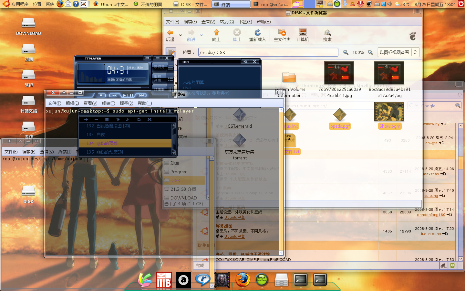Screen dimensions: 465x291
Task: Select the System Volume Information folder
Action: 289,85
